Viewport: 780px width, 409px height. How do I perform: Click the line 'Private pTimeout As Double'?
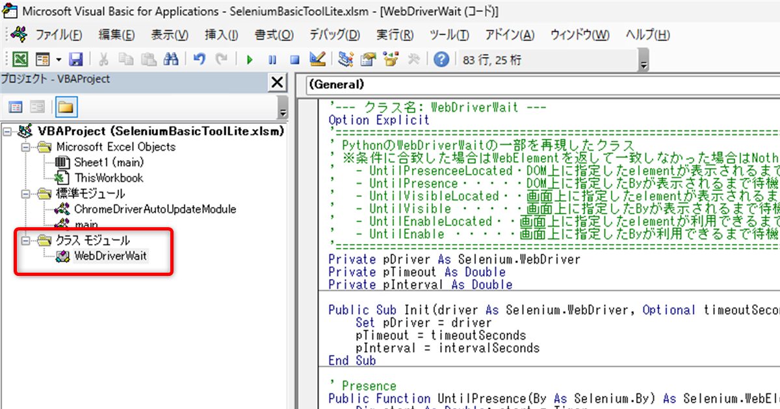coord(417,272)
